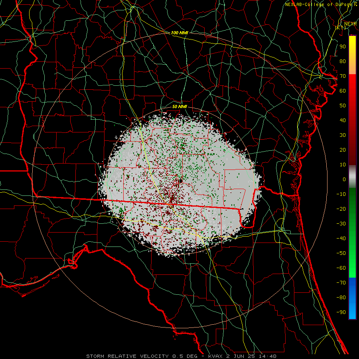The height and width of the screenshot is (359, 359).
Task: Select the -40 knot value on velocity scale
Action: click(x=341, y=239)
